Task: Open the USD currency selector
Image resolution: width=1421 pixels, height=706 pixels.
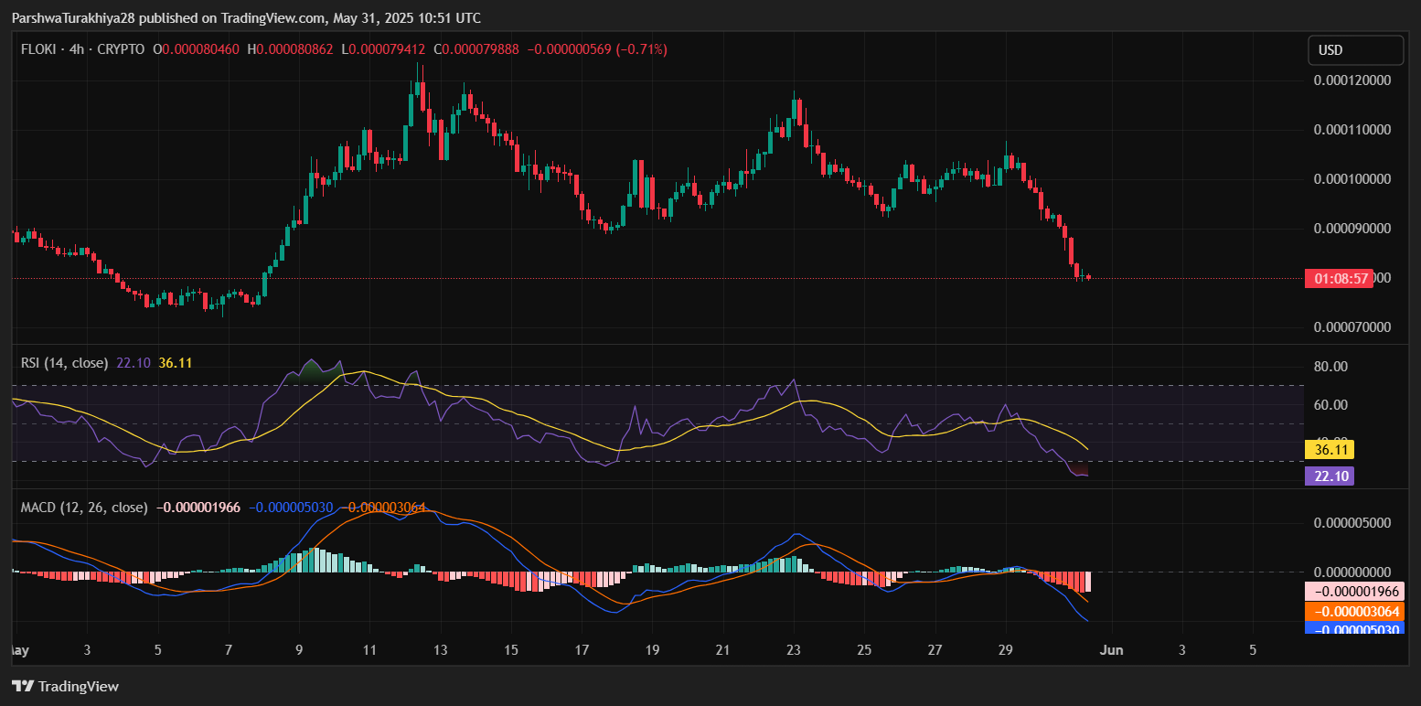Action: point(1355,50)
